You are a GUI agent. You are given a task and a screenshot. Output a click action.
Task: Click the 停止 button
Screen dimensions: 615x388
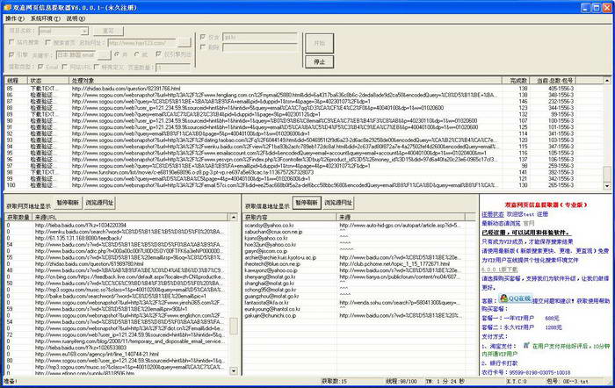(319, 61)
